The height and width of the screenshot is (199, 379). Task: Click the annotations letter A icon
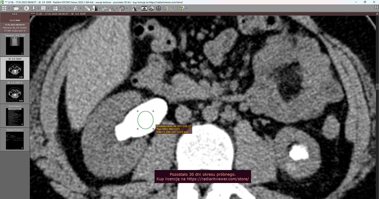[76, 8]
